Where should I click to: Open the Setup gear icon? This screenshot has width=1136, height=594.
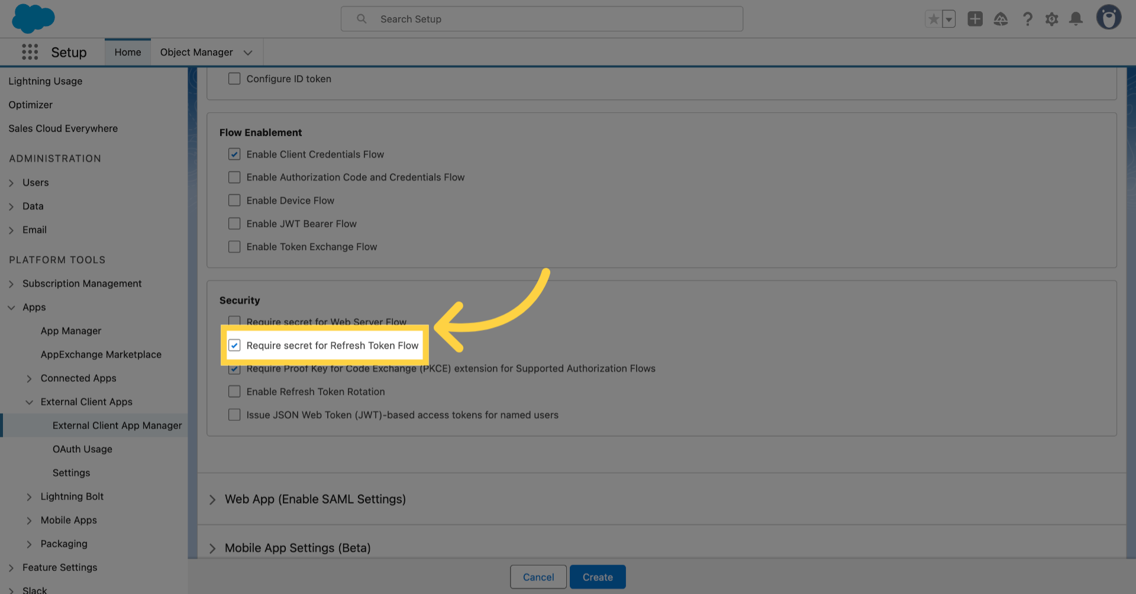1051,19
